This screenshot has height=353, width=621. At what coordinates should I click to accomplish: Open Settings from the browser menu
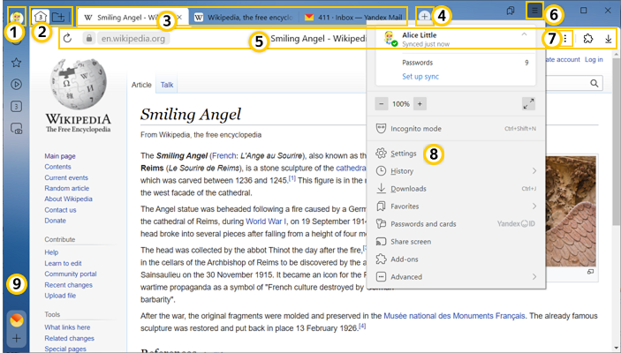coord(404,153)
